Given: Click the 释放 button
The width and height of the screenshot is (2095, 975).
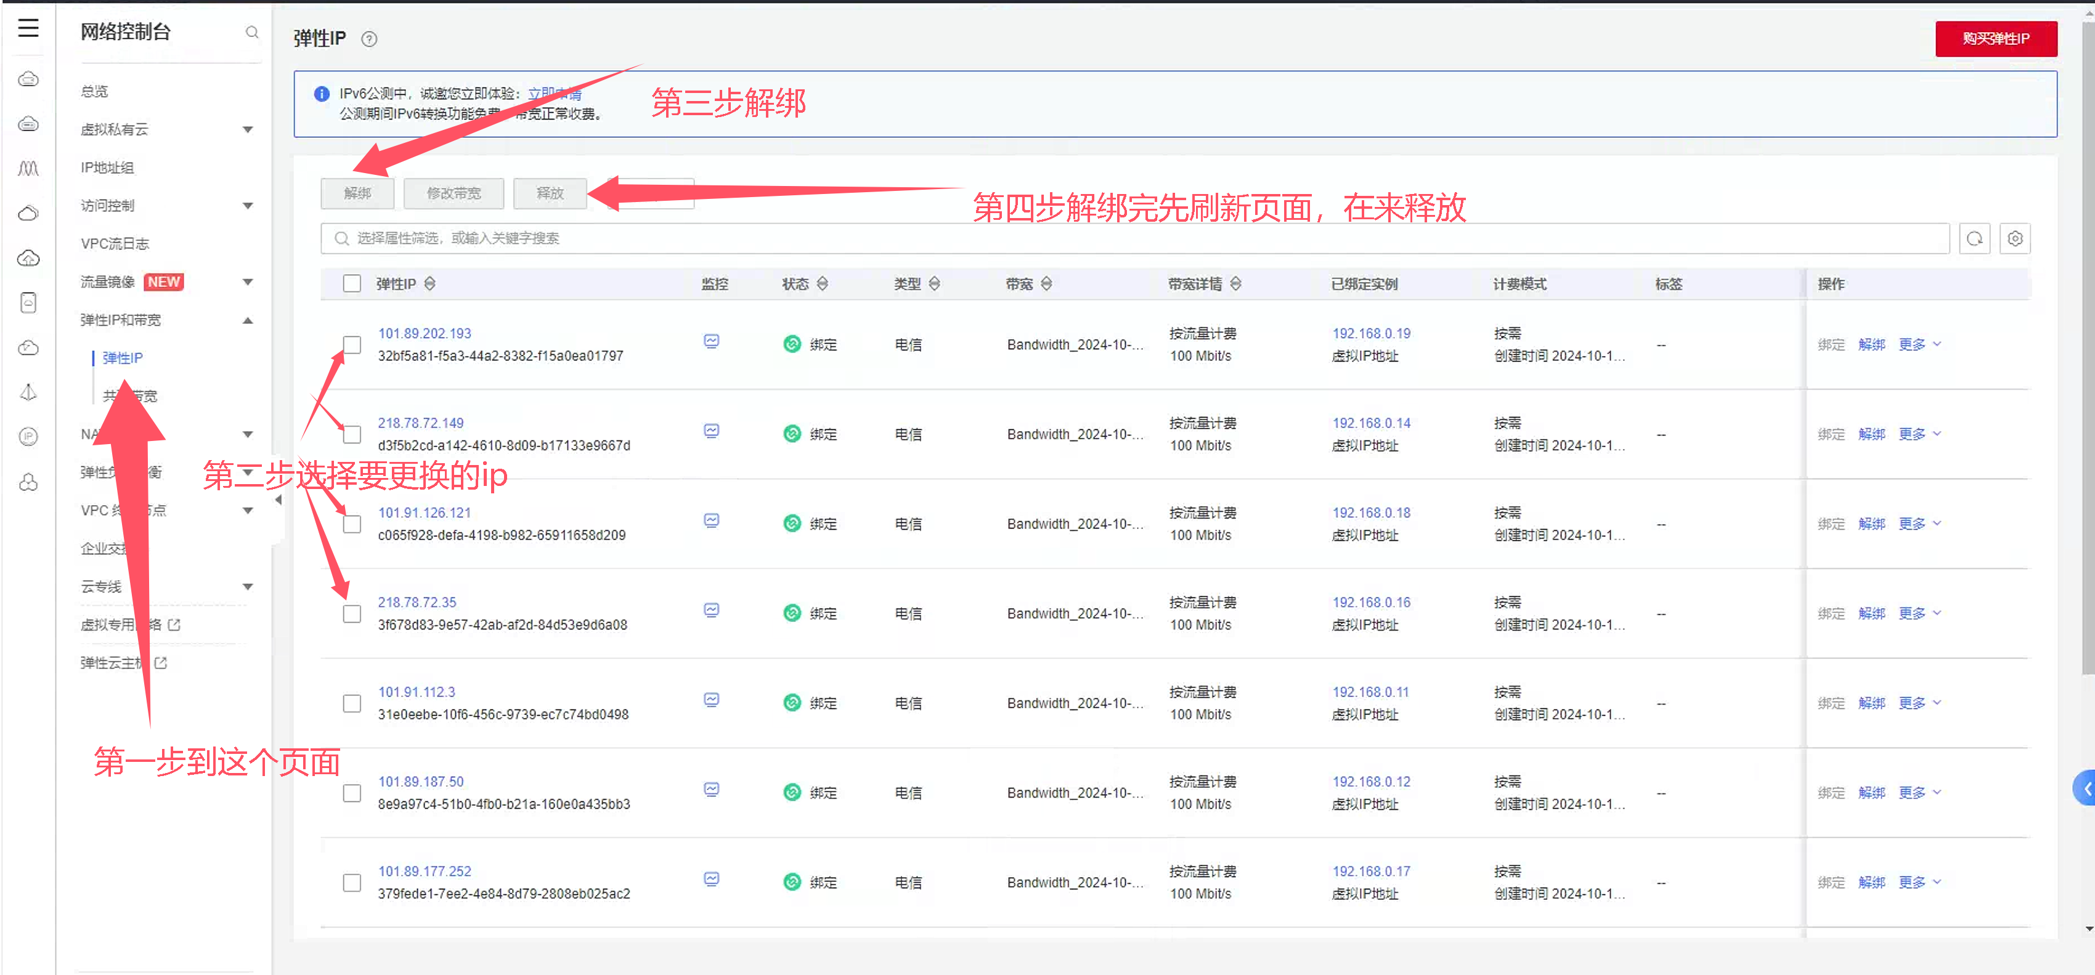Looking at the screenshot, I should (x=551, y=193).
